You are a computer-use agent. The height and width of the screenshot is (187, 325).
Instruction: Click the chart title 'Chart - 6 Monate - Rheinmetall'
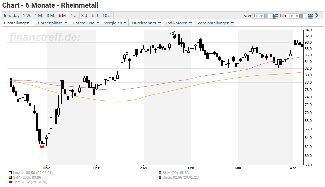50,5
